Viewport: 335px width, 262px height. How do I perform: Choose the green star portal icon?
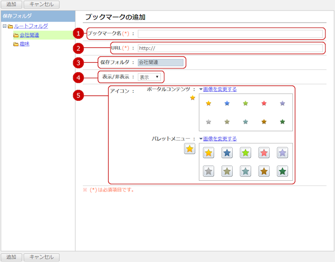(246, 103)
